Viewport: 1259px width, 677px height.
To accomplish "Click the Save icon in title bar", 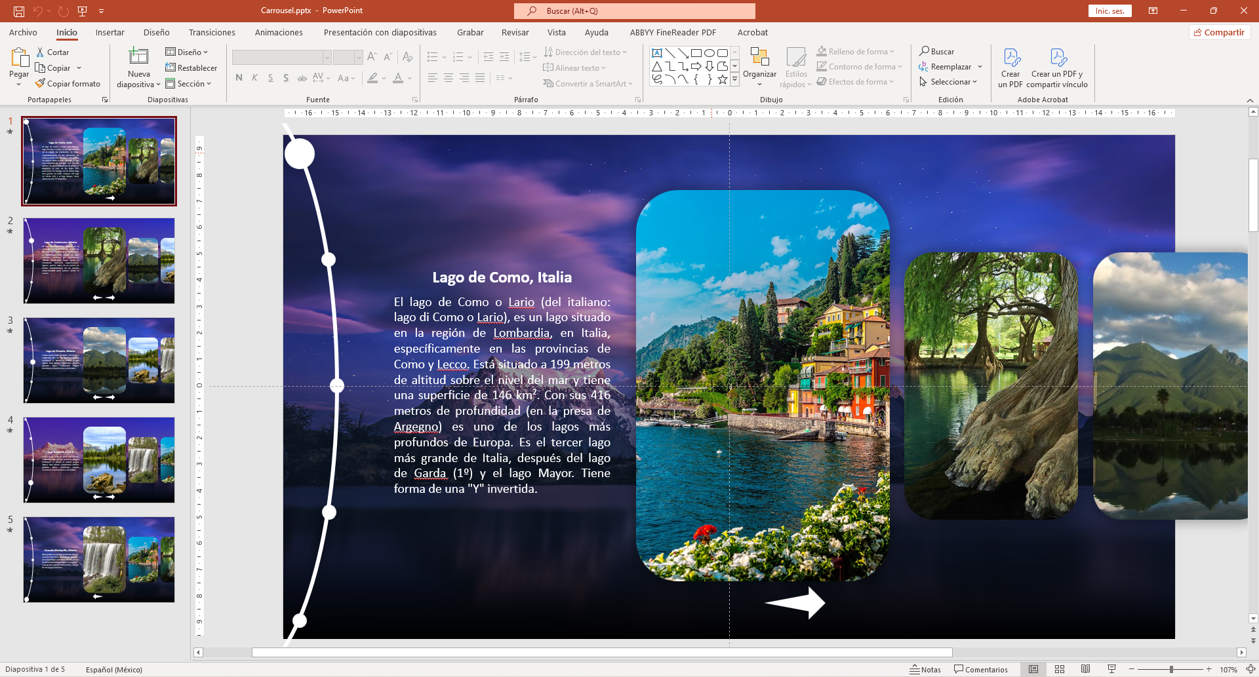I will point(19,11).
